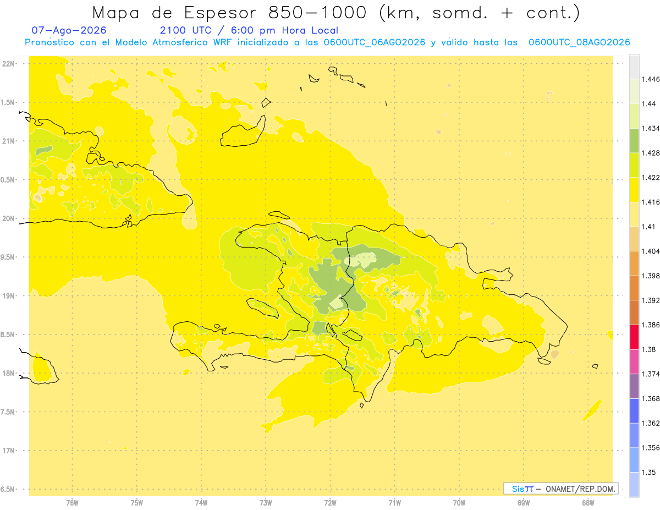Click the legend value 1.362
The width and height of the screenshot is (660, 510).
point(651,423)
